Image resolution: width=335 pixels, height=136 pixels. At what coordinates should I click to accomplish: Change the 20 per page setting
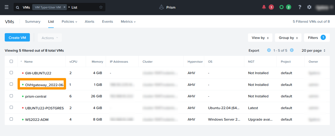coord(314,50)
